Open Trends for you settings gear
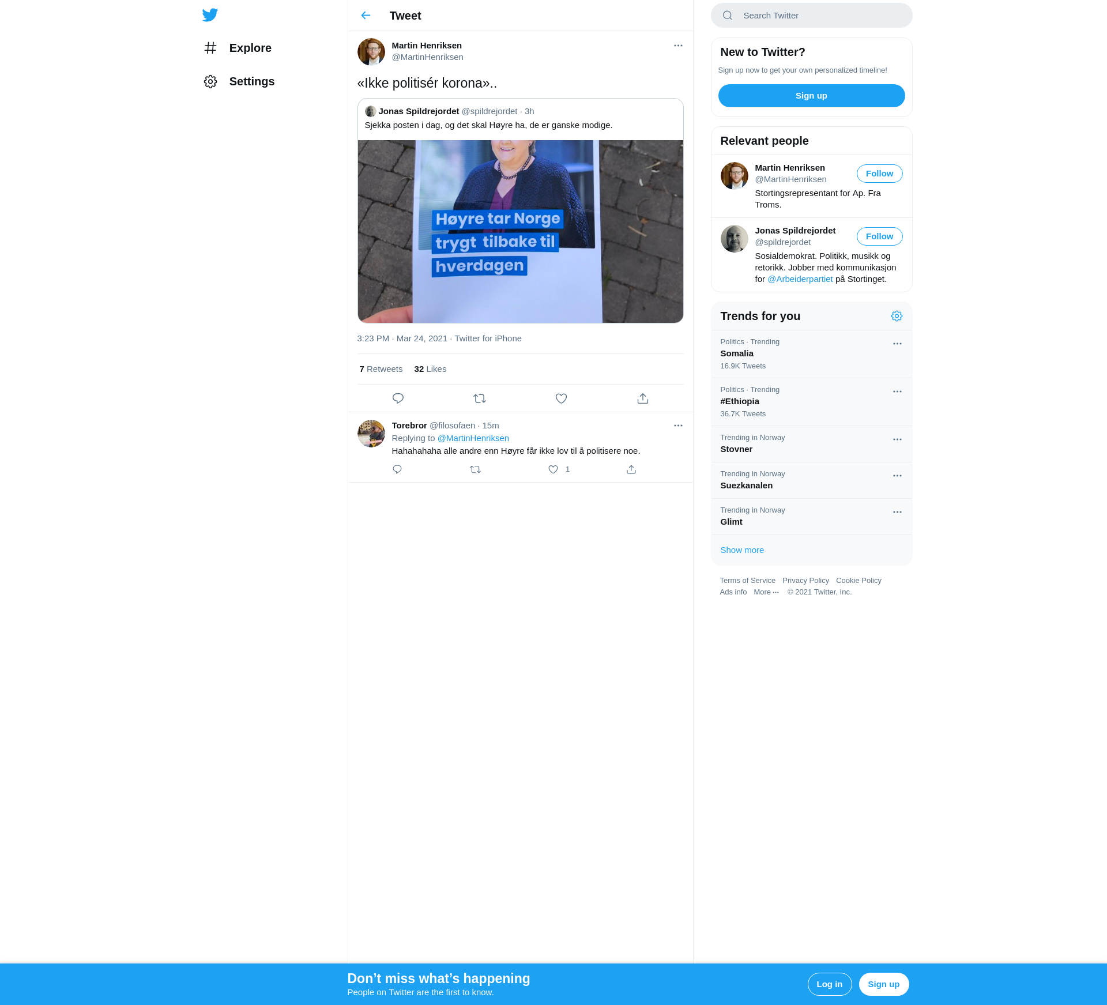The image size is (1107, 1005). (x=897, y=316)
